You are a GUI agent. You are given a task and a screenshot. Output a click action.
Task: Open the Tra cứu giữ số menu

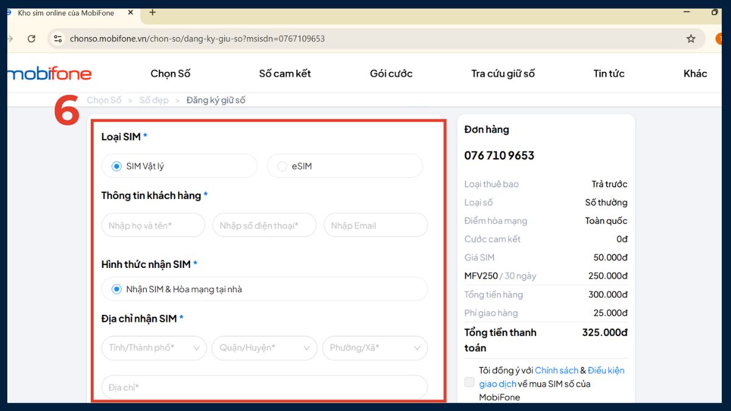503,74
